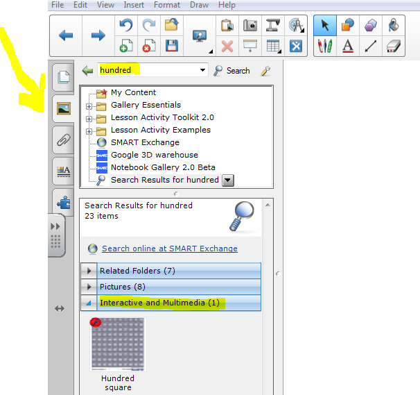Open the search history dropdown arrow

(203, 70)
